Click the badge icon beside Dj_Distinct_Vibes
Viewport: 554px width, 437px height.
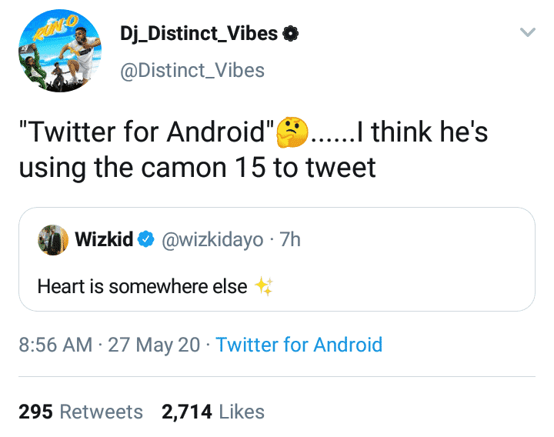pyautogui.click(x=291, y=34)
